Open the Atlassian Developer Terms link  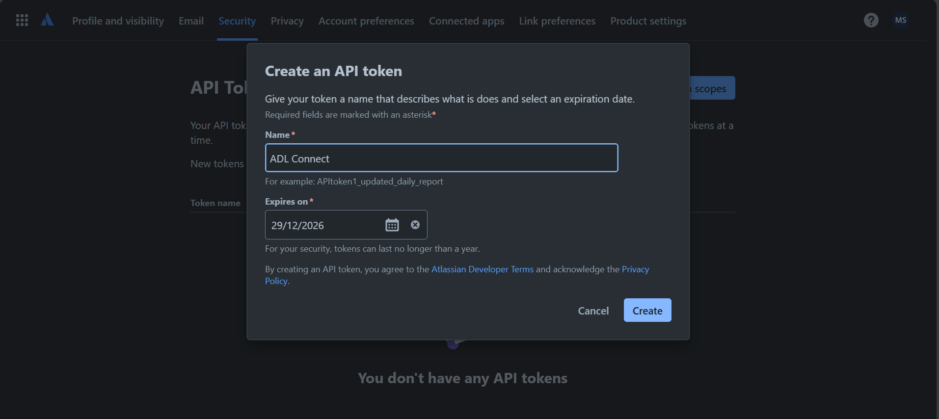[482, 269]
